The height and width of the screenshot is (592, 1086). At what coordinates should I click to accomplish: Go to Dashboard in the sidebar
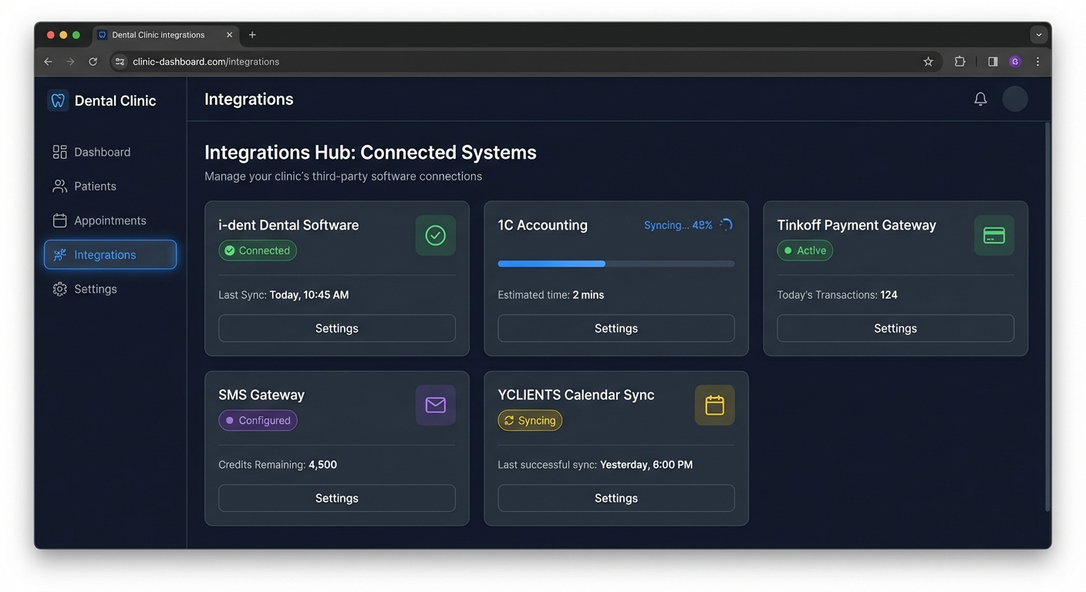point(102,152)
